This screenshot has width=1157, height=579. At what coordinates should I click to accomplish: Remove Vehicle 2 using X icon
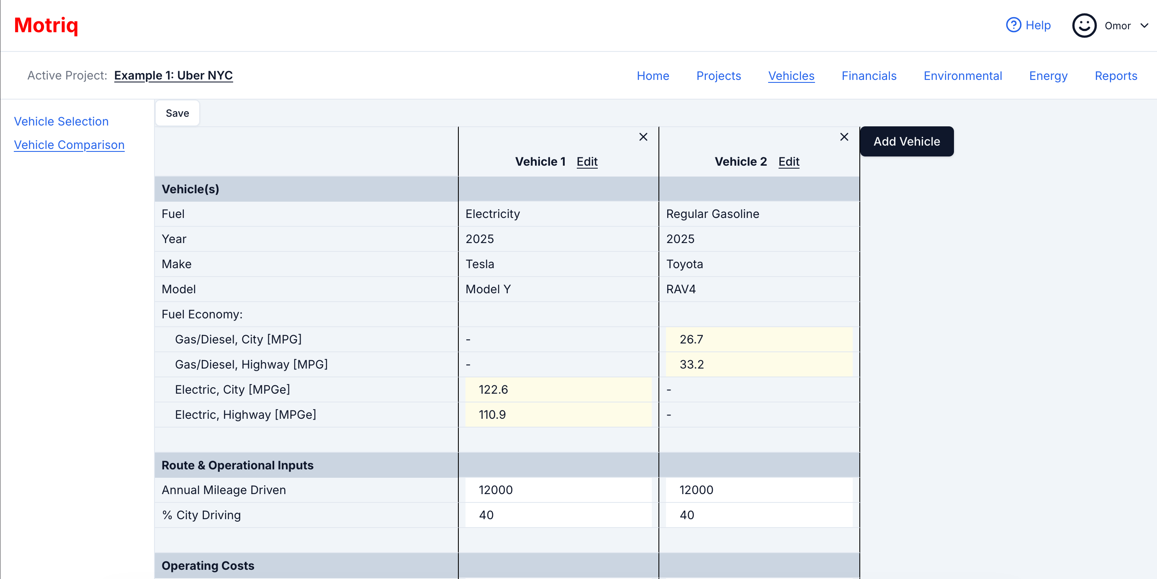click(844, 137)
